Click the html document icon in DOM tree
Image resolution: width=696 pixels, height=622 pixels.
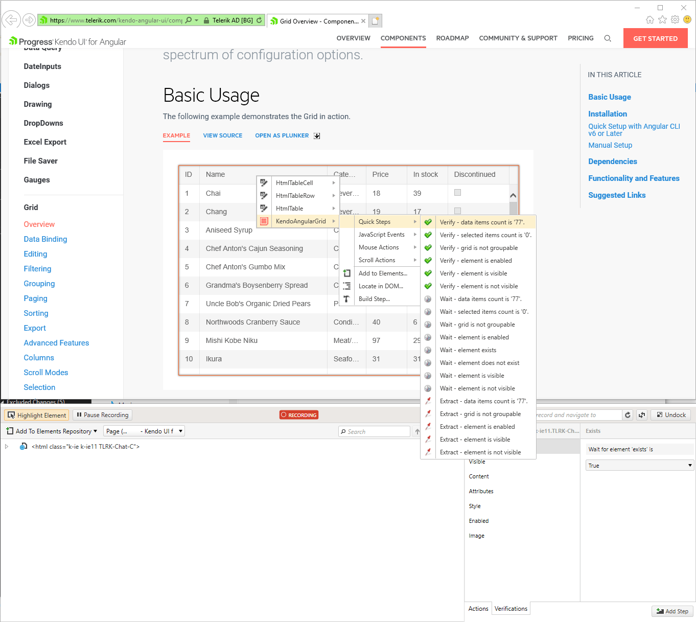click(23, 447)
